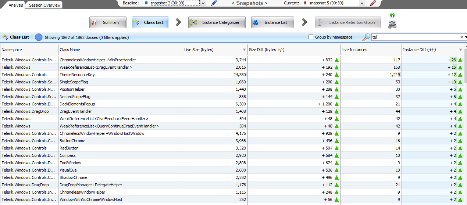Click green arrow next to + 12 instance diff
The height and width of the screenshot is (205, 467).
pos(460,75)
